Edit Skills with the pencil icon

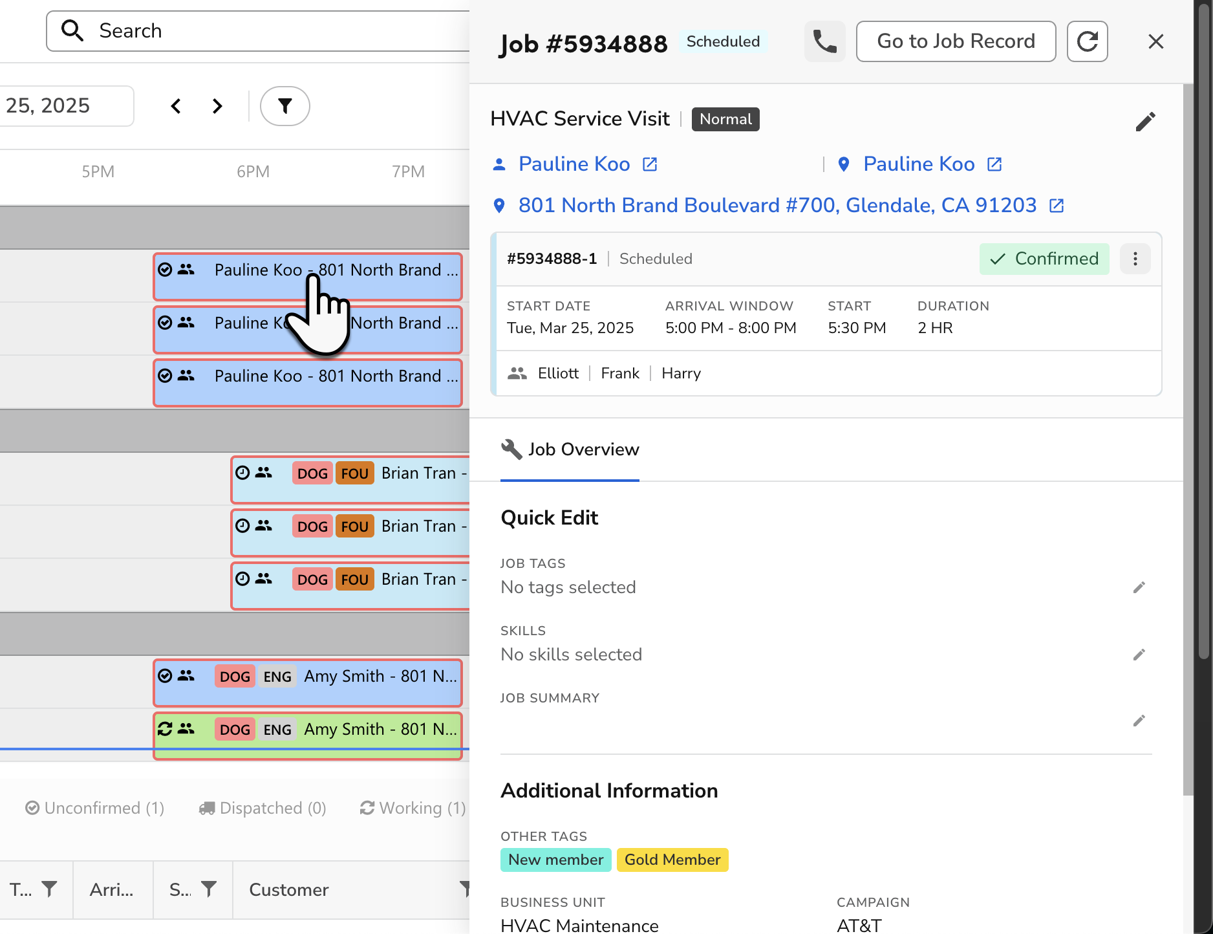[1139, 655]
